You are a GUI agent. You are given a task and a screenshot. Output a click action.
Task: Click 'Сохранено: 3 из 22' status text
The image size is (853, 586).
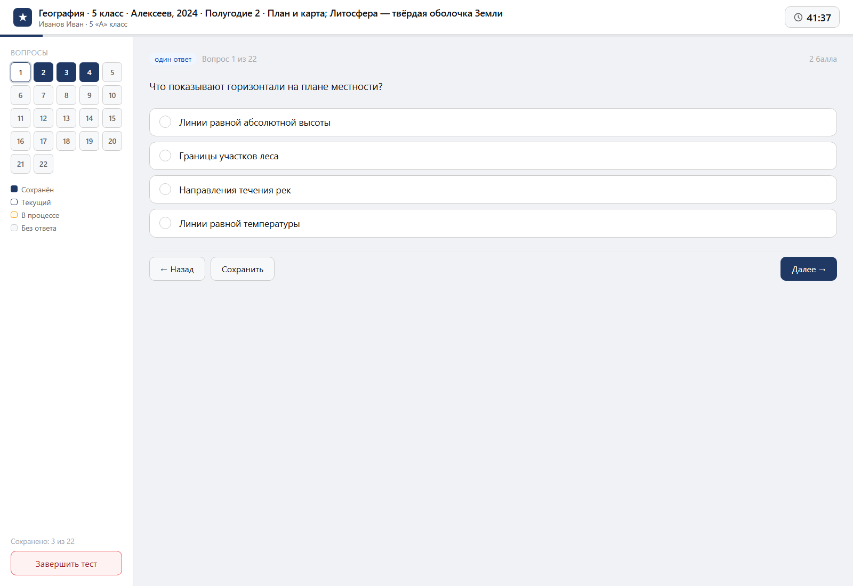click(x=43, y=541)
